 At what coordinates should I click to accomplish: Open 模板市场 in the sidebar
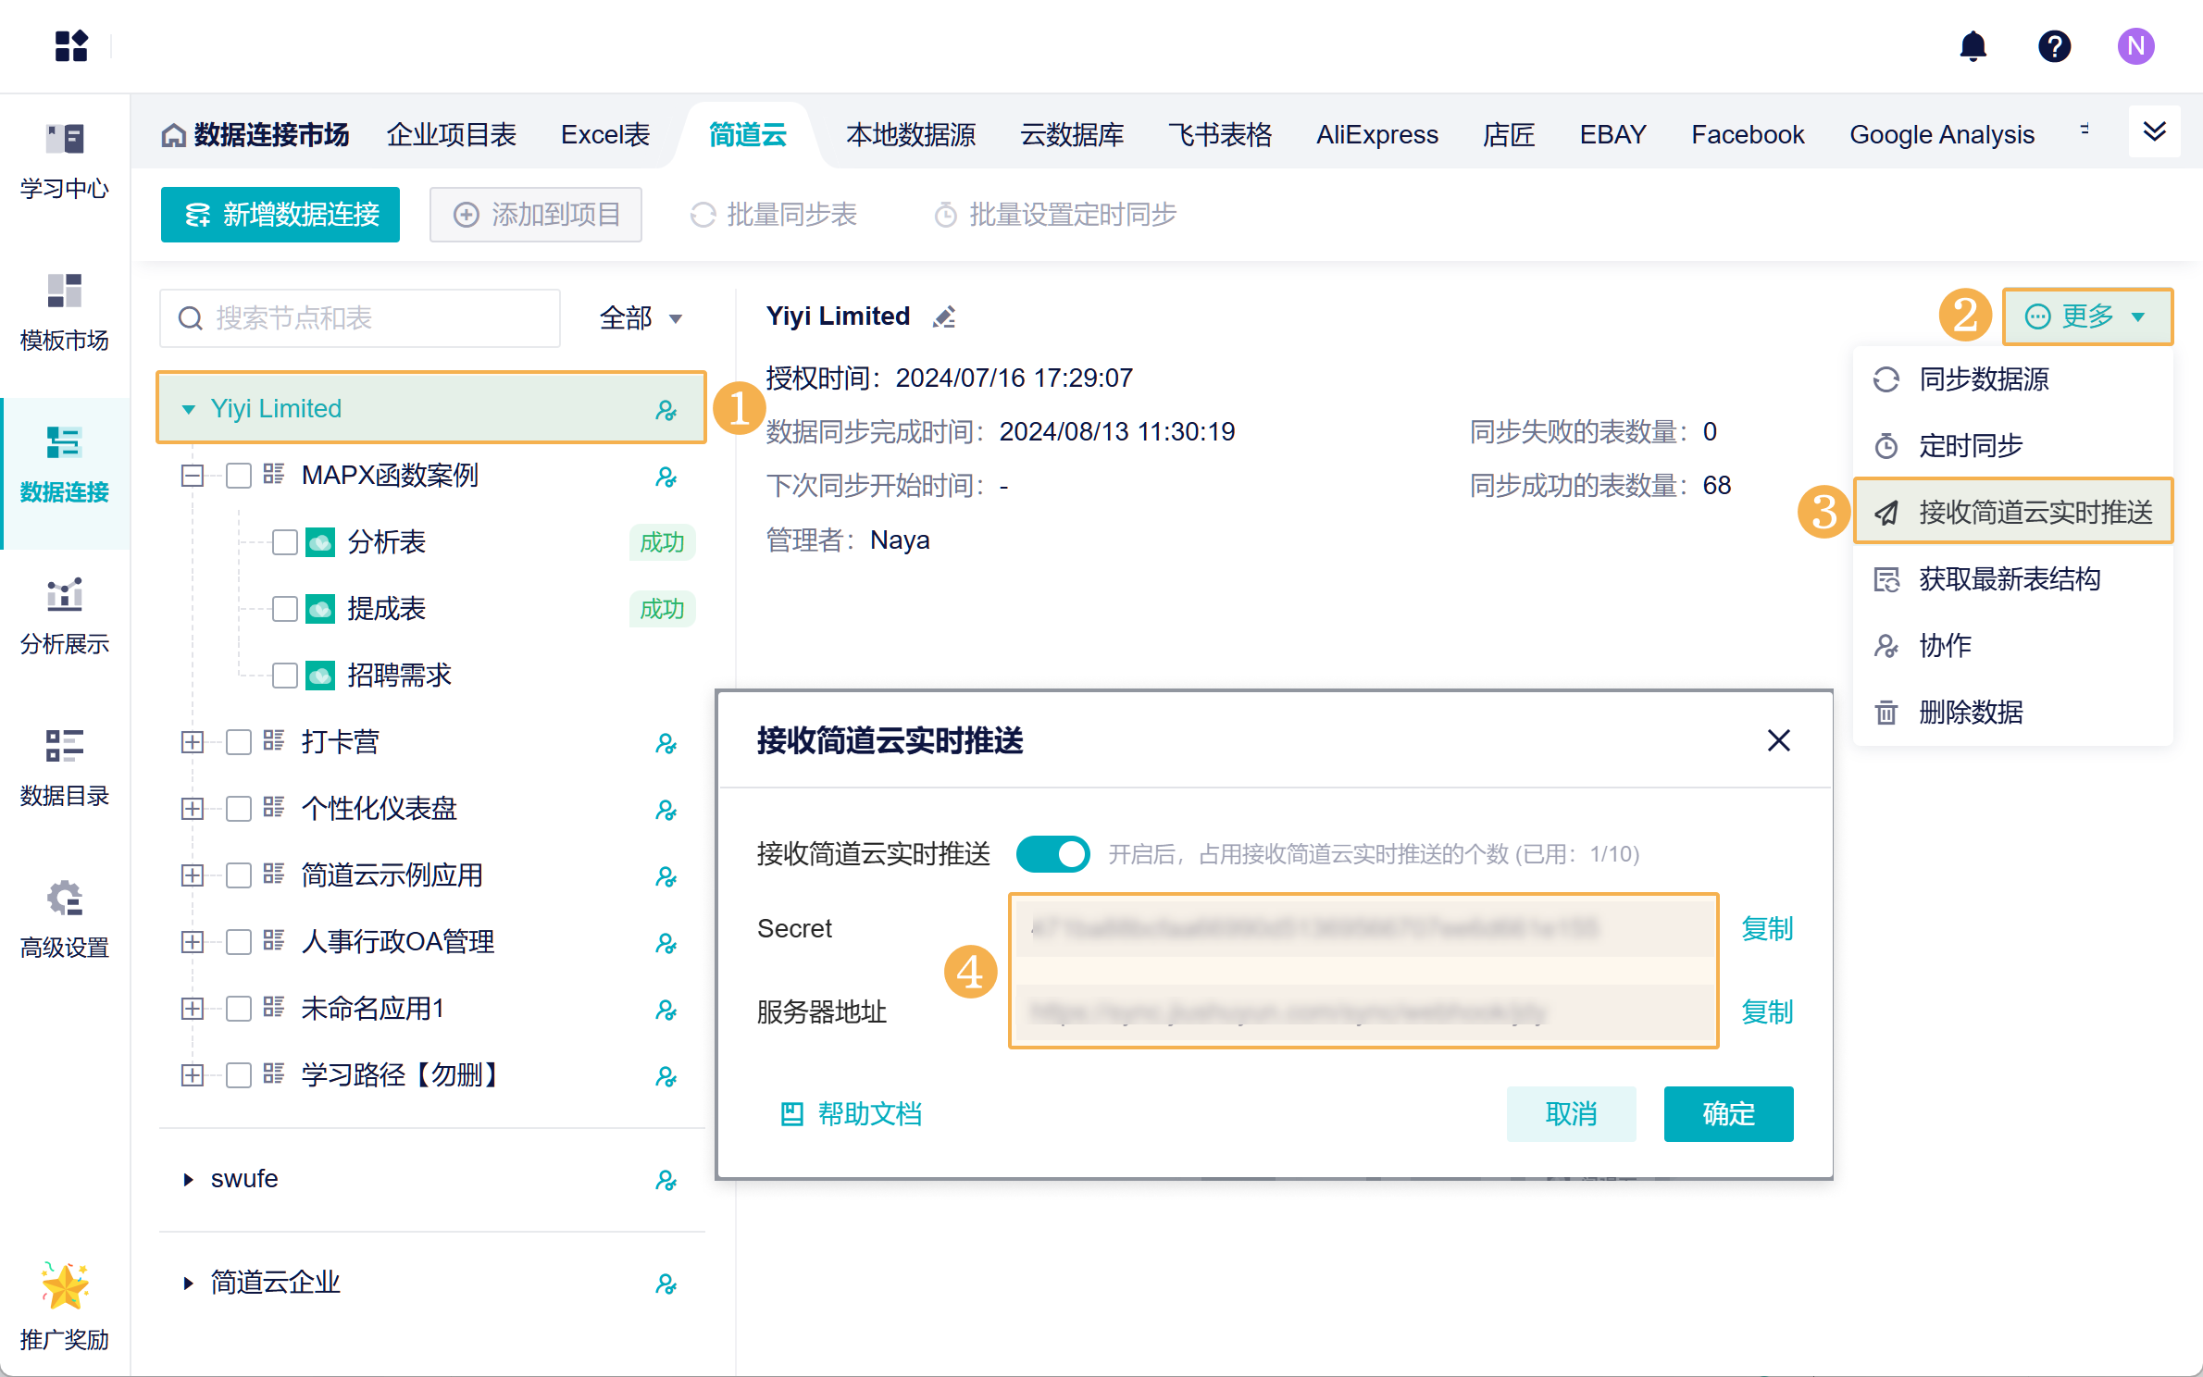65,313
